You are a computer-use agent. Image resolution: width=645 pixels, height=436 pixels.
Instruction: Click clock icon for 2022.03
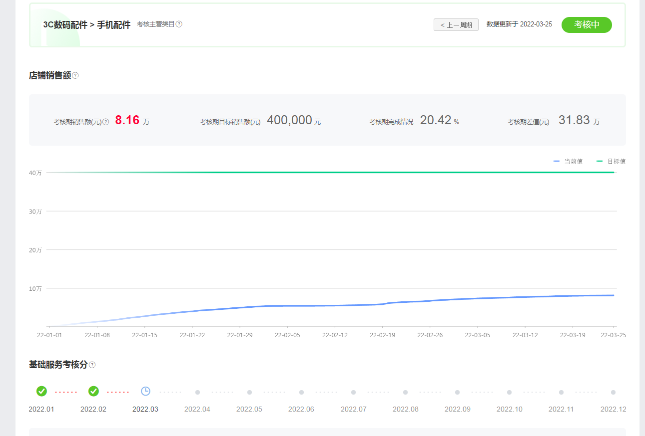(145, 392)
